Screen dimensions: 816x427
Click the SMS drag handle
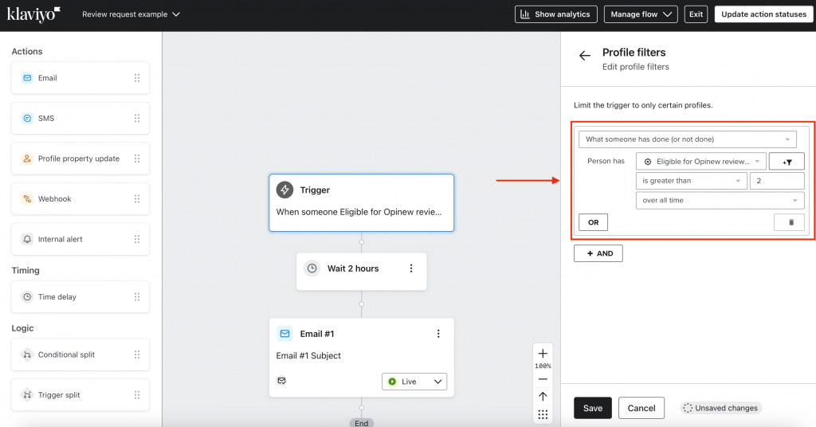point(137,118)
